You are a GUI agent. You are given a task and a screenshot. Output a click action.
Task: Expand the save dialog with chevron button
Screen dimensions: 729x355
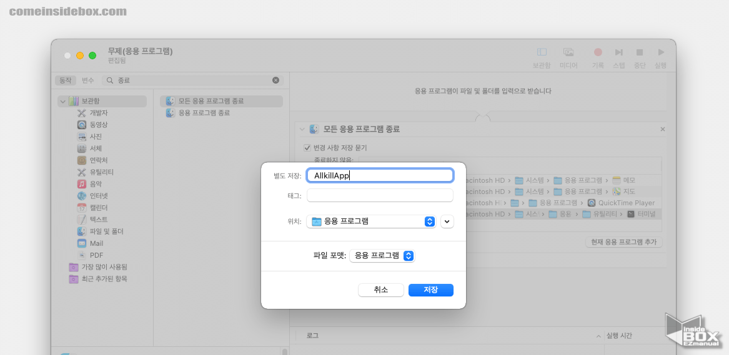coord(447,221)
